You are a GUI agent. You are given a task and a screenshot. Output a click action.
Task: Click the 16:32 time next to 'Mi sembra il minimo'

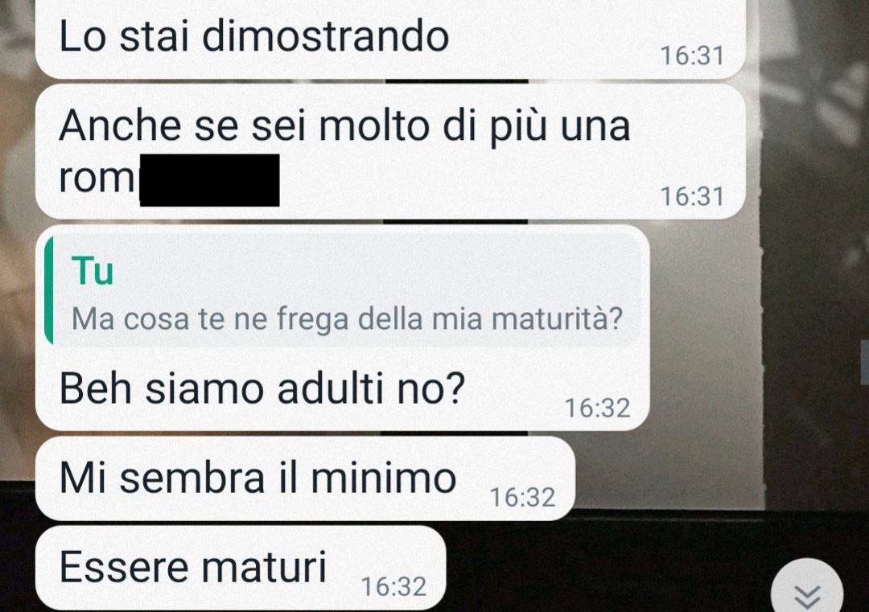pos(522,497)
